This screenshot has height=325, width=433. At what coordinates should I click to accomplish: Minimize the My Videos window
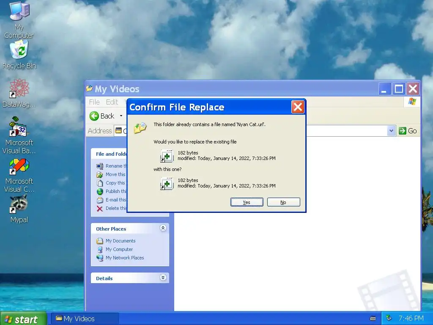pos(384,89)
